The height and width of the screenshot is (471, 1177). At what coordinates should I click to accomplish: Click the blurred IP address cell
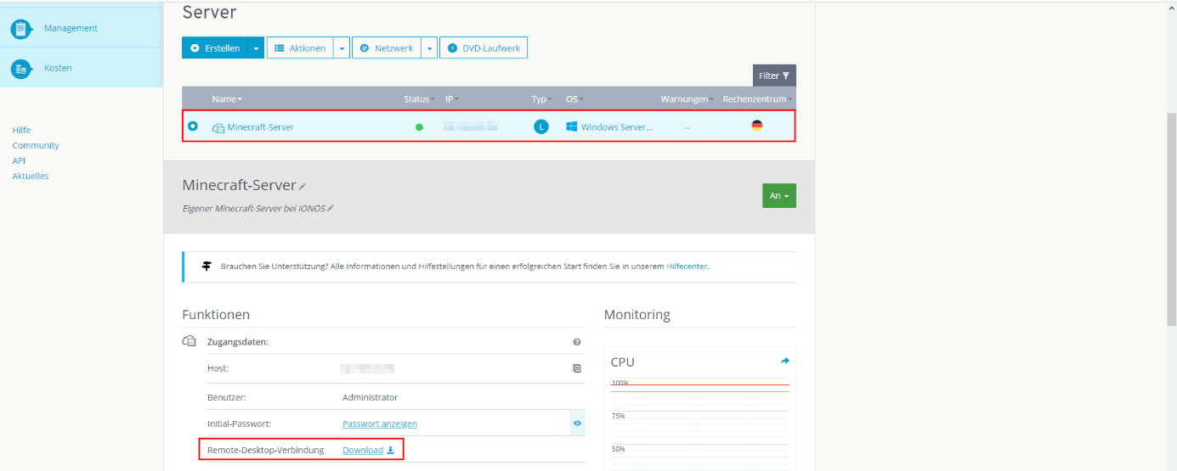[471, 127]
